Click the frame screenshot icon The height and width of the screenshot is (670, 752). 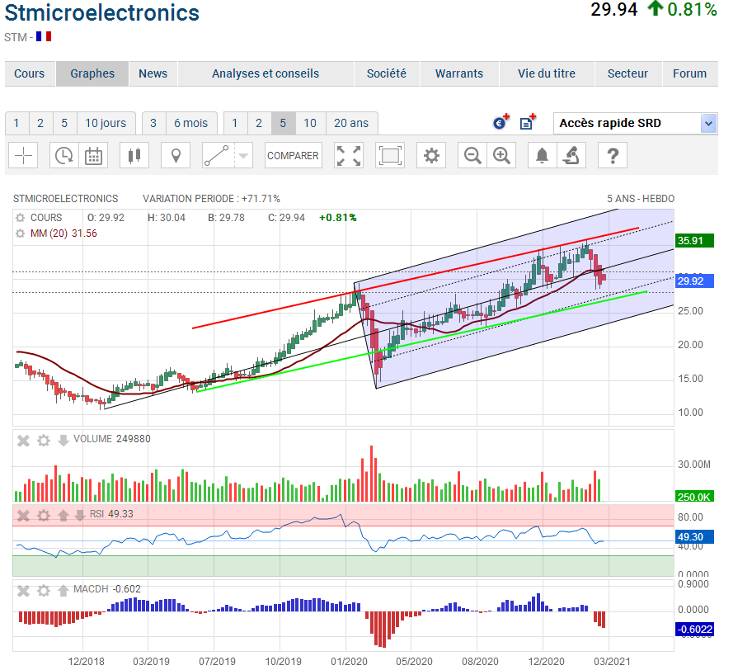tap(390, 155)
